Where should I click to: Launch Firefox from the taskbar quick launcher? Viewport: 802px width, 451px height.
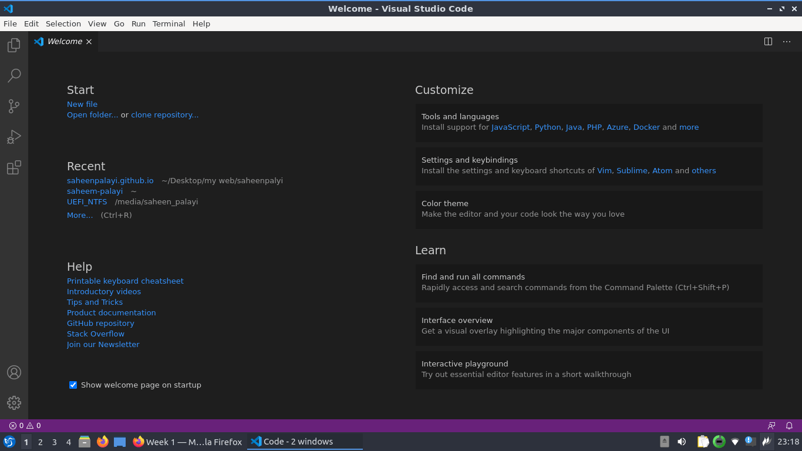[x=103, y=442]
